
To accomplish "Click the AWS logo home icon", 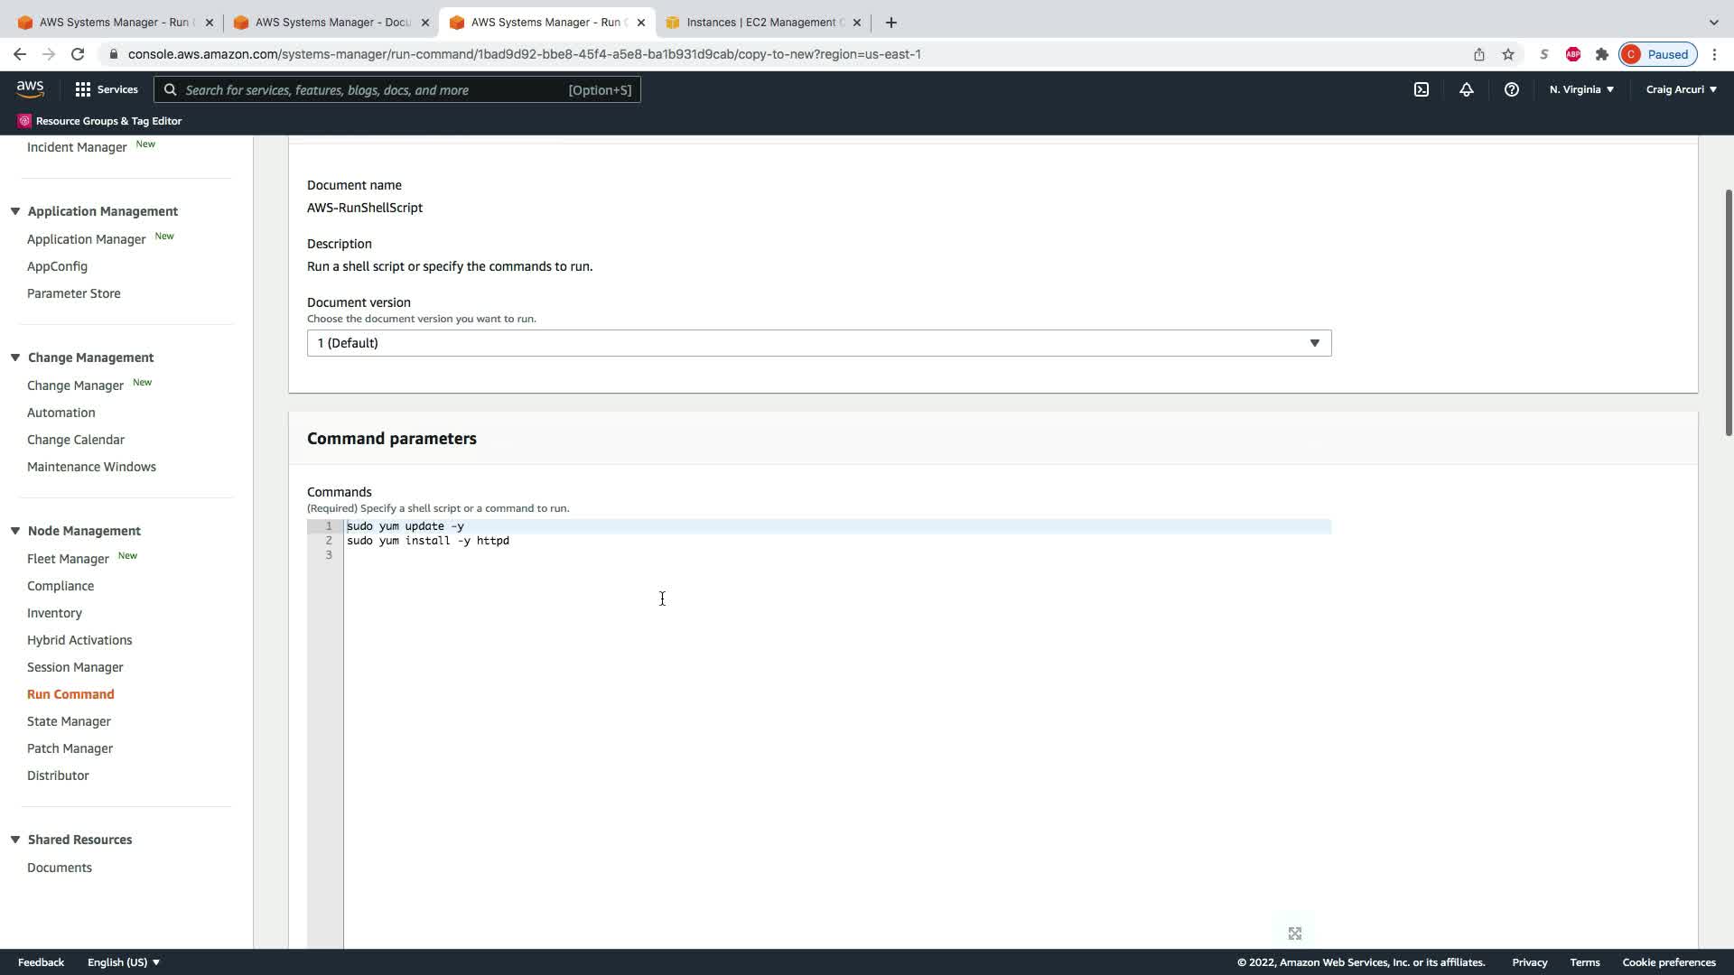I will point(30,88).
